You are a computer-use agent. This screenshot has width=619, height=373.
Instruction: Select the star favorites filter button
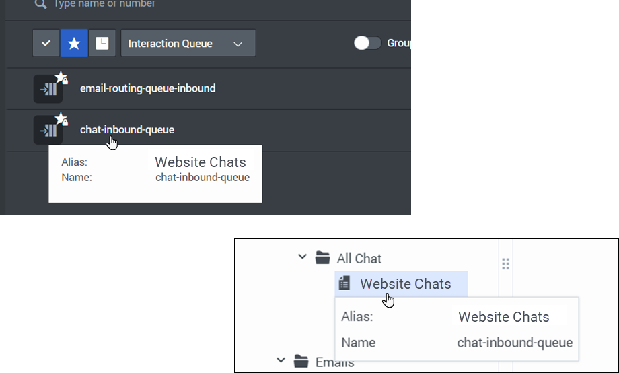74,43
